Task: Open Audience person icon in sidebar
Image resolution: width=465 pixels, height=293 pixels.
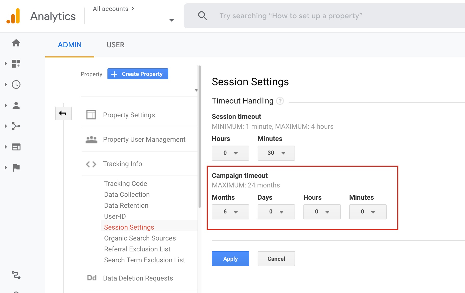Action: (16, 105)
